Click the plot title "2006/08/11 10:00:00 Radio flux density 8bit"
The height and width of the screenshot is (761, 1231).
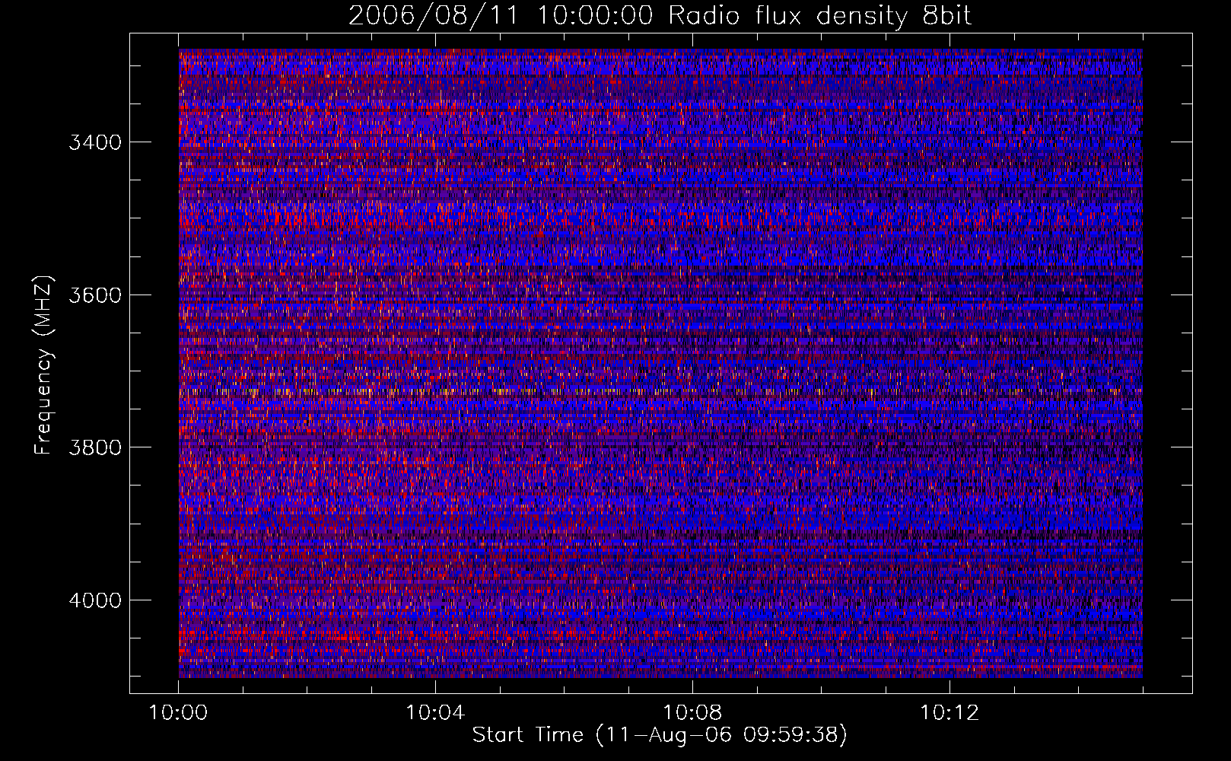point(660,16)
